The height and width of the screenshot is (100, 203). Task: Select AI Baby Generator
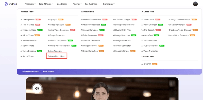89,35
